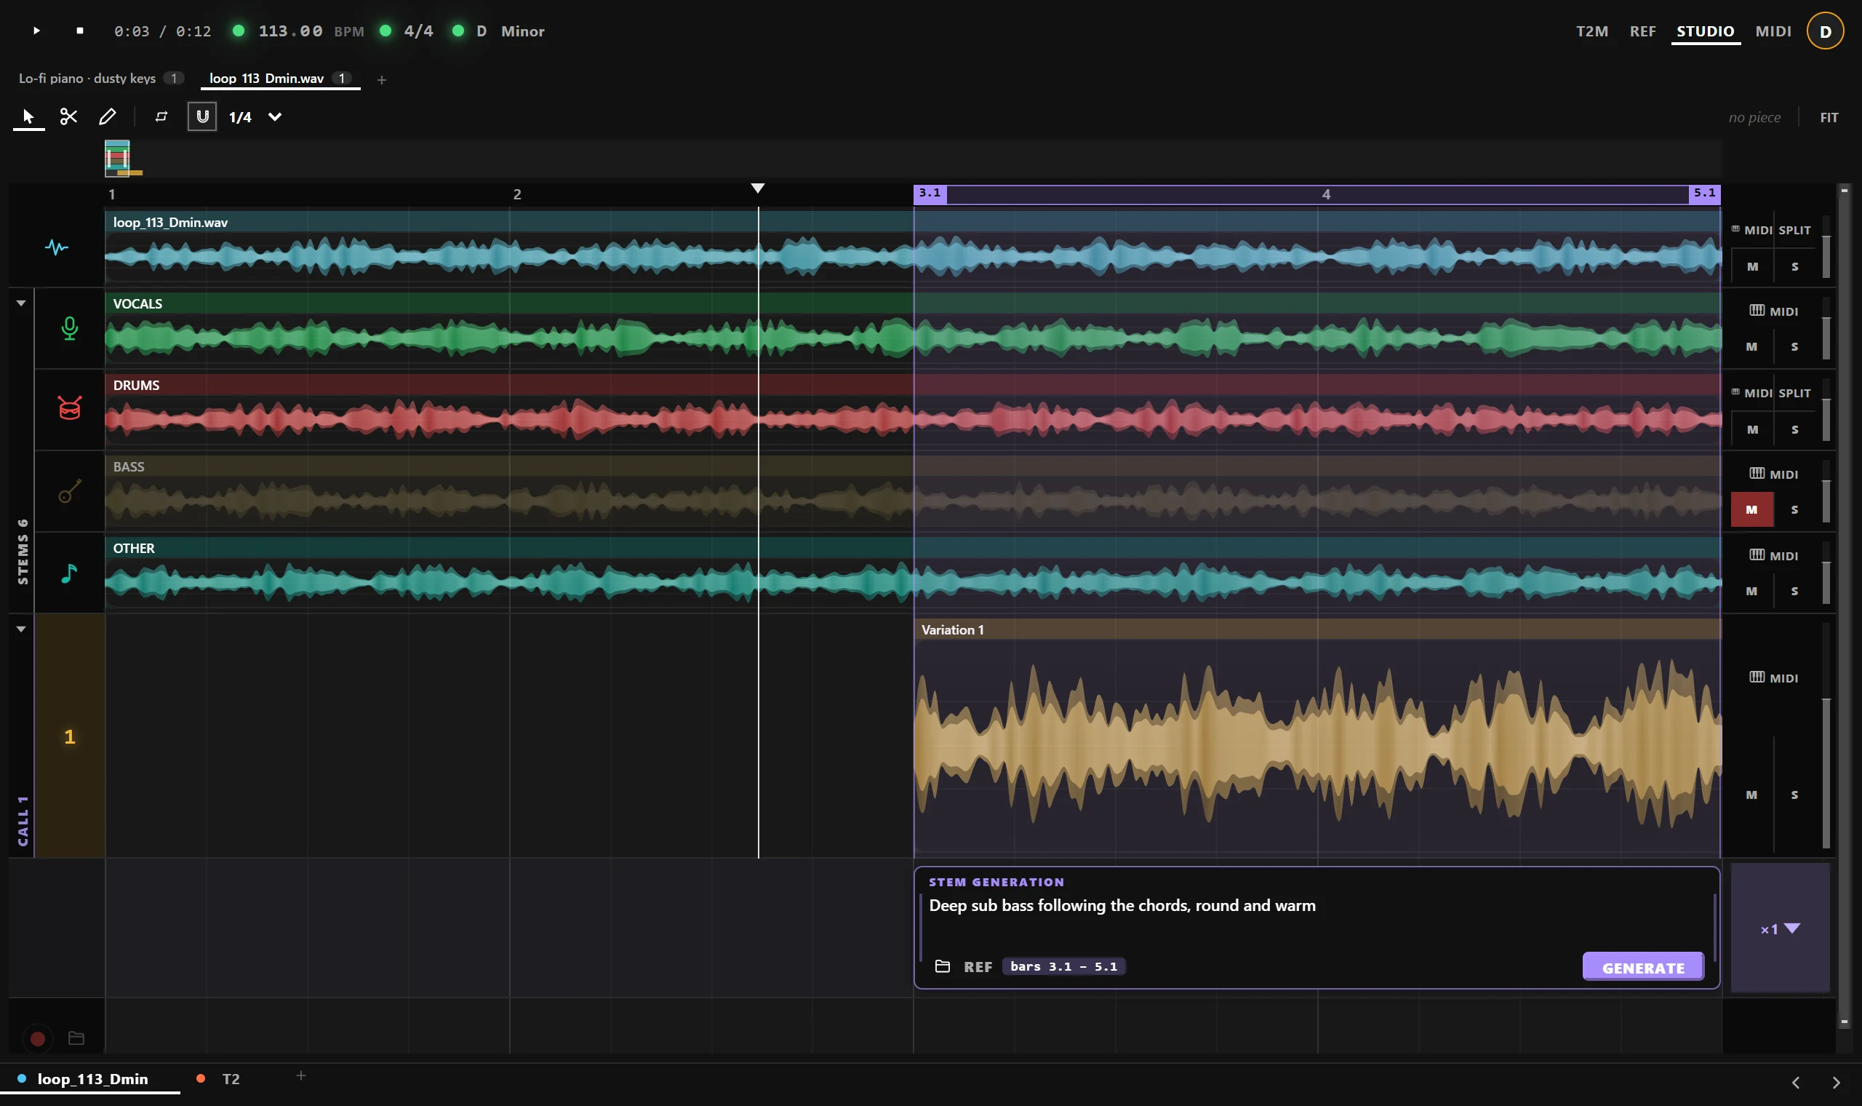Mute the VOCALS track
The width and height of the screenshot is (1862, 1106).
(x=1751, y=346)
